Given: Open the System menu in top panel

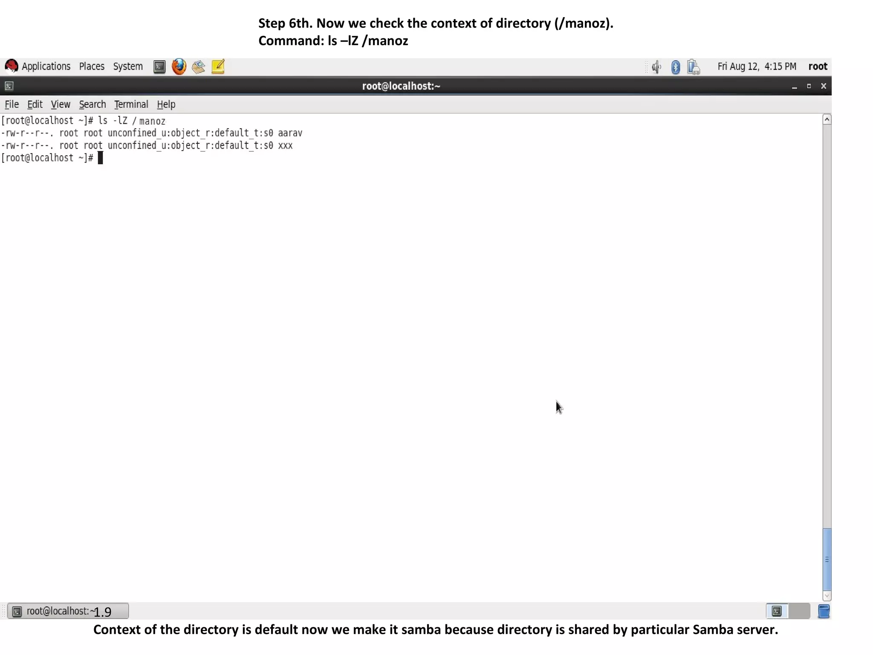Looking at the screenshot, I should coord(128,67).
